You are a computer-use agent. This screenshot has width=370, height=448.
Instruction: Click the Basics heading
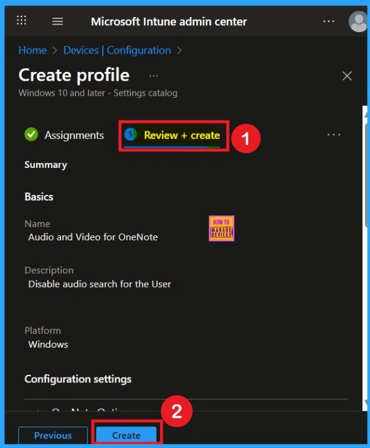[x=39, y=197]
